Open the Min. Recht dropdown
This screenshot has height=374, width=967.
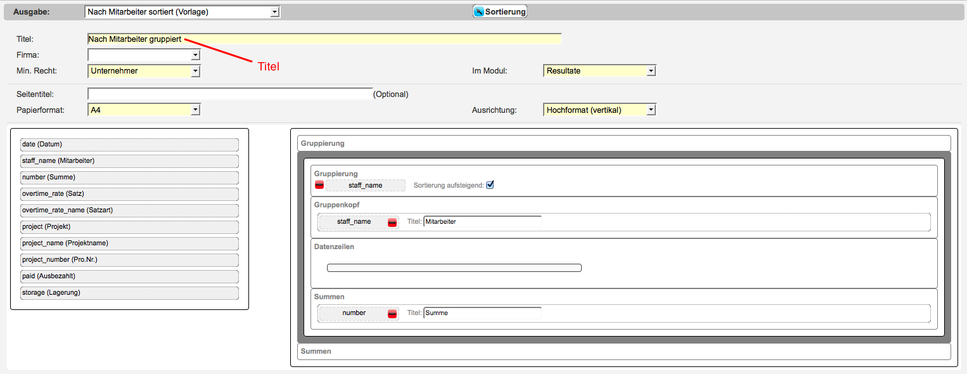[x=144, y=71]
